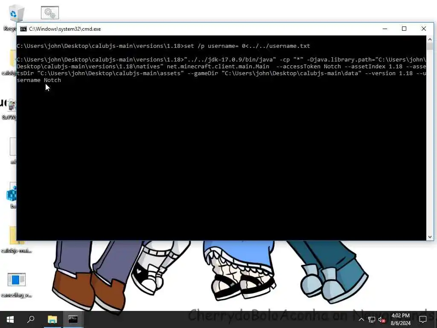Open the muted volume tray icon

382,319
